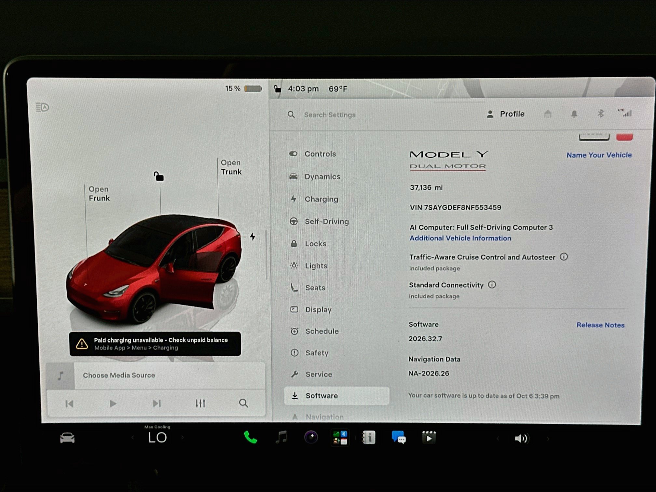Open the media equalizer sliders icon

200,403
